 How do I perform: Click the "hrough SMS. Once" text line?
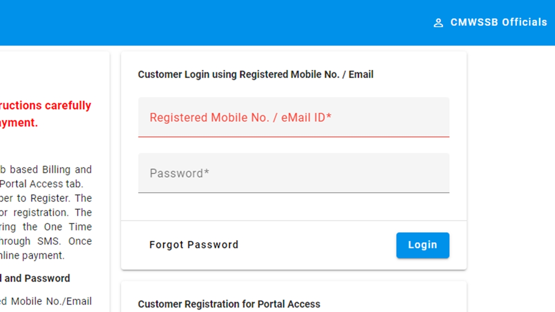point(46,241)
